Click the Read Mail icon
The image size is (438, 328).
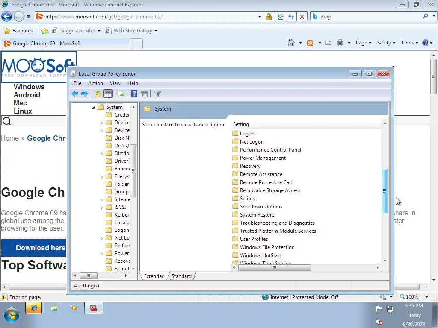pos(328,43)
